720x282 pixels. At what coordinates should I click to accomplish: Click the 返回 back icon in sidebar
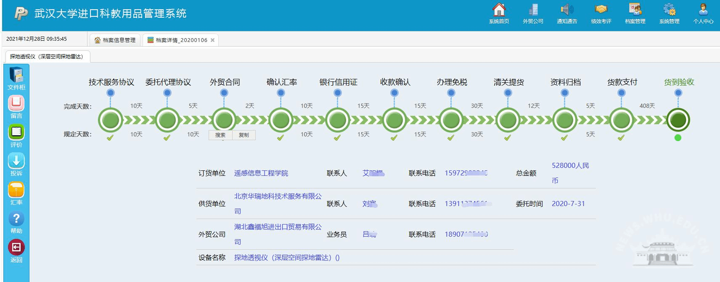pyautogui.click(x=16, y=248)
